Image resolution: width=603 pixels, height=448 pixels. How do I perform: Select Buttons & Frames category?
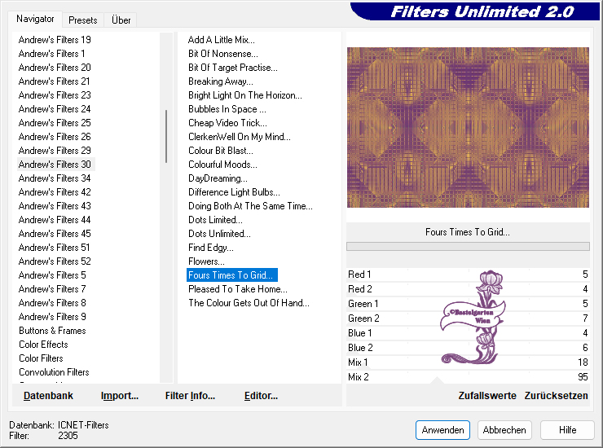tap(52, 331)
